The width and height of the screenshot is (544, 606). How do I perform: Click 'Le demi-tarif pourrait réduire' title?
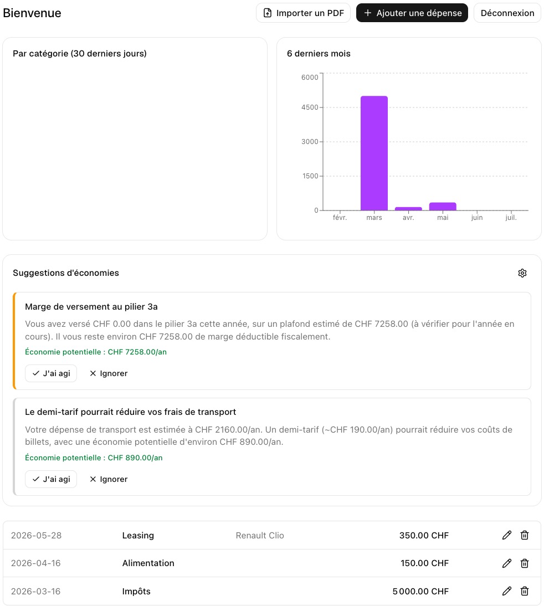(x=131, y=412)
